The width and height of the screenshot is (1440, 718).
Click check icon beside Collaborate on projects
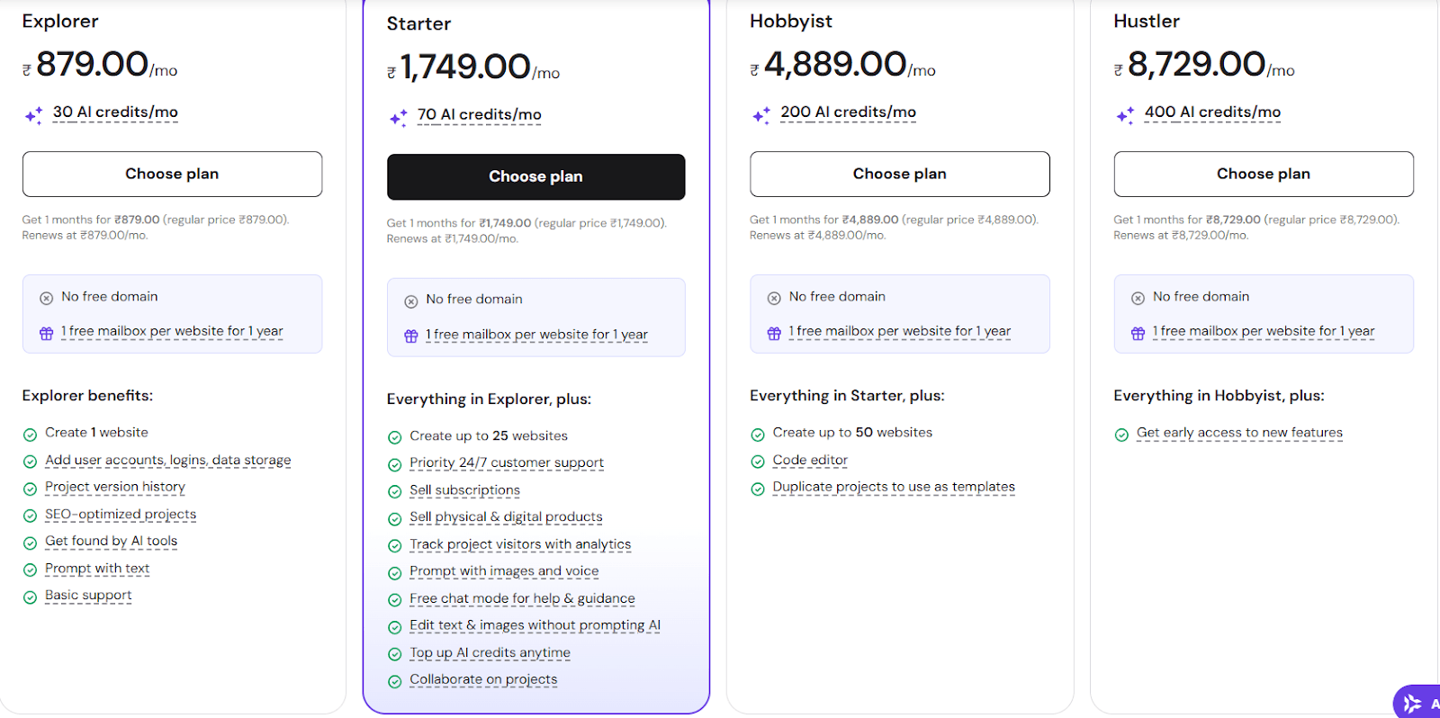[x=394, y=682]
